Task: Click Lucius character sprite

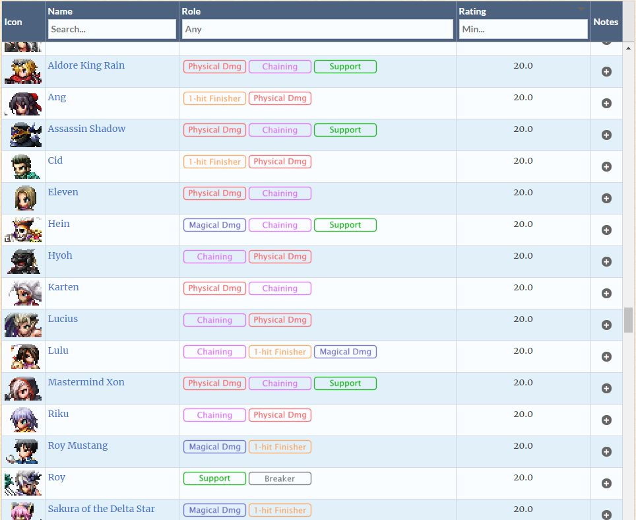Action: (x=23, y=325)
